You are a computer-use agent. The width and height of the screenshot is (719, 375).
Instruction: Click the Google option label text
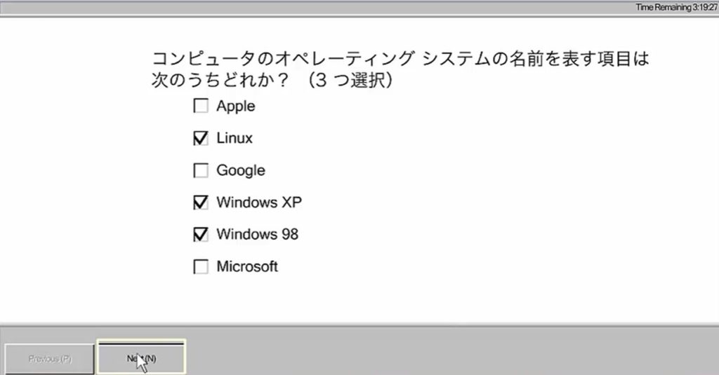click(241, 170)
